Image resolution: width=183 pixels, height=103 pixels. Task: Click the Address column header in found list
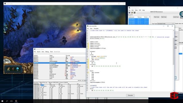pos(132,17)
